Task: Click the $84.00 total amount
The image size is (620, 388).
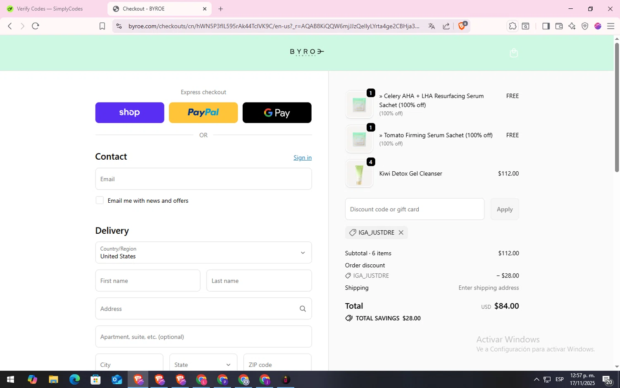Action: [506, 306]
